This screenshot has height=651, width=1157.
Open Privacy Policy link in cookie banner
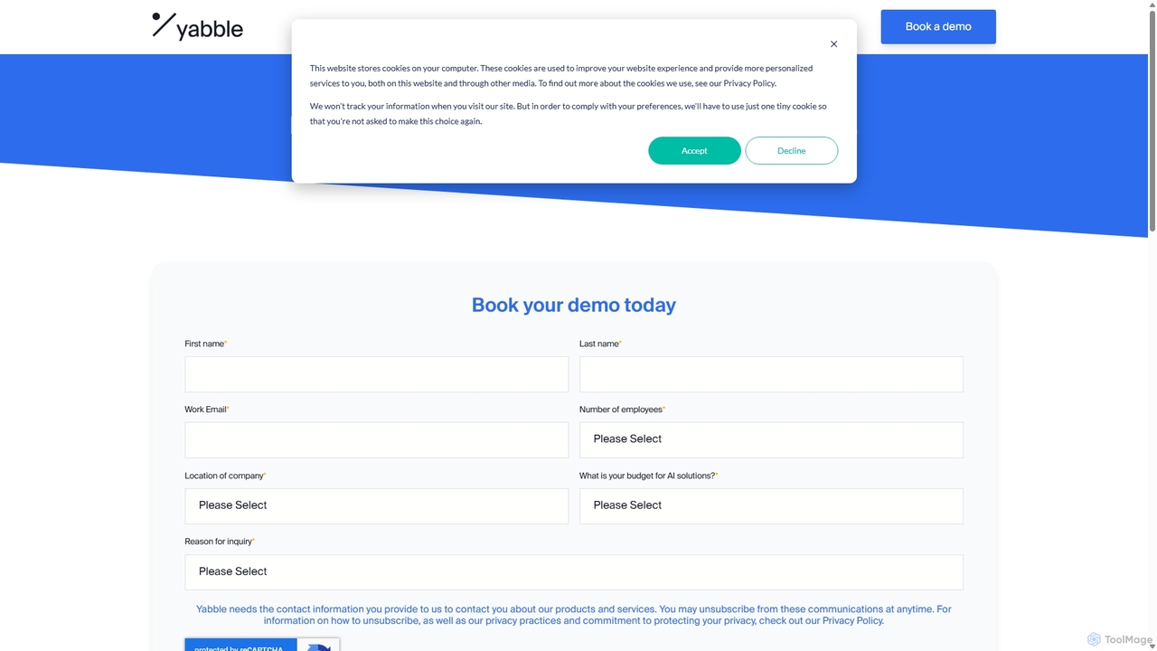749,83
